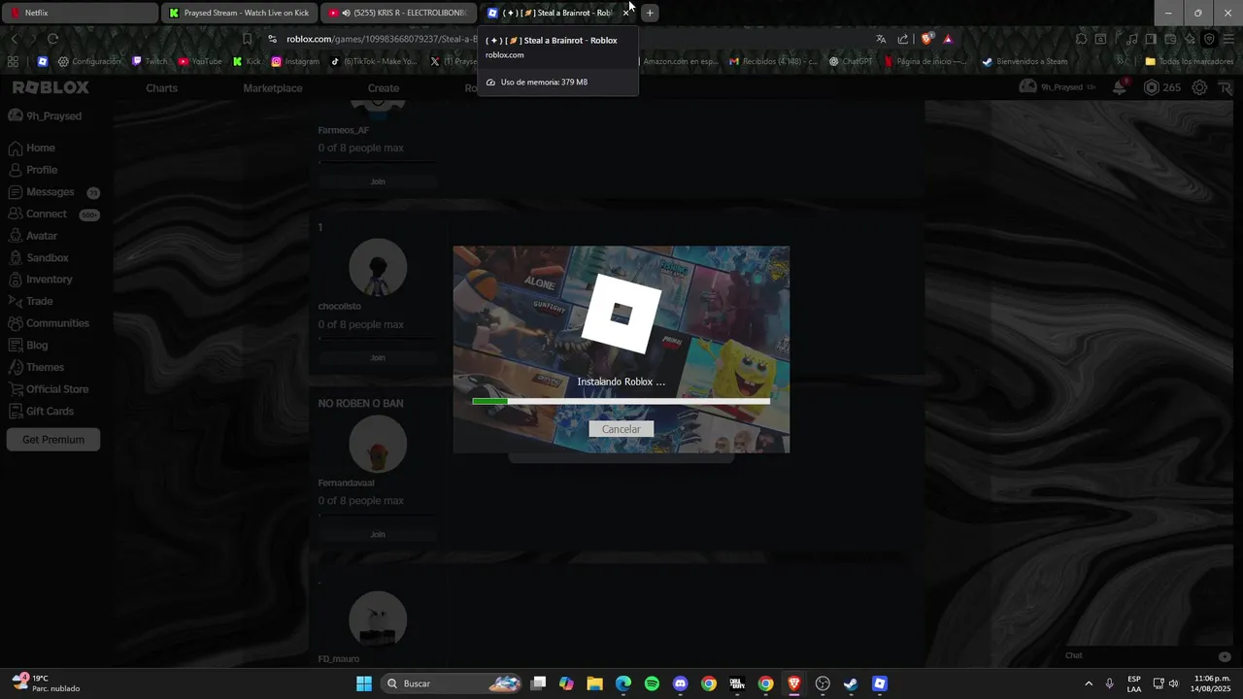Switch to the KRIS R ELECTROLIBONS tab
Image resolution: width=1243 pixels, height=699 pixels.
pos(398,13)
